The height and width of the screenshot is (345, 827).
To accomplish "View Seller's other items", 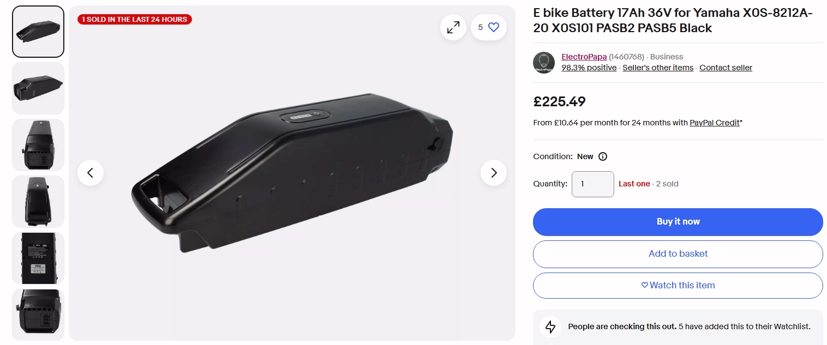I will (x=658, y=68).
